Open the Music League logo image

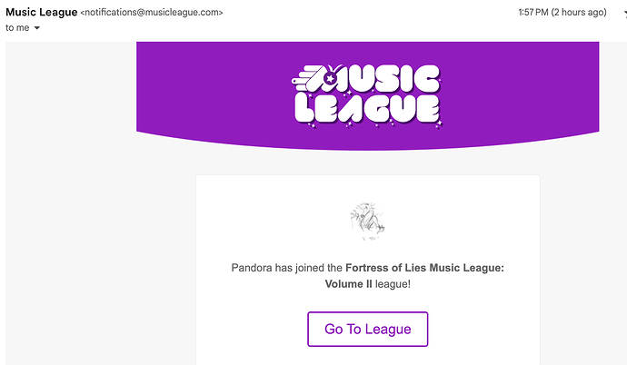(367, 96)
